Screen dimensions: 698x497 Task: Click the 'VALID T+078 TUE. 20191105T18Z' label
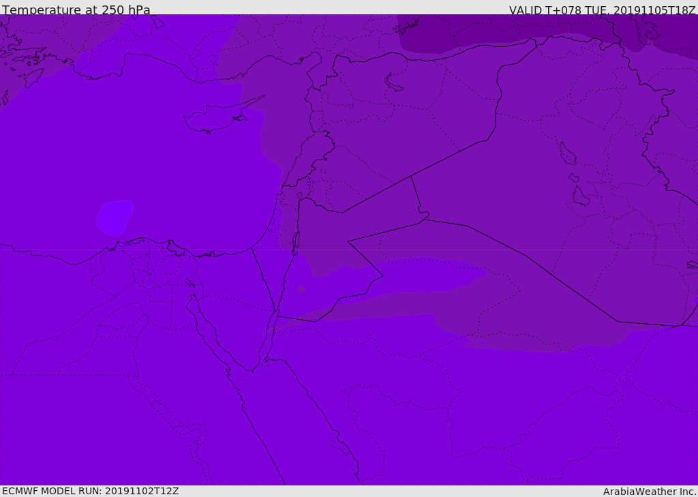coord(603,10)
